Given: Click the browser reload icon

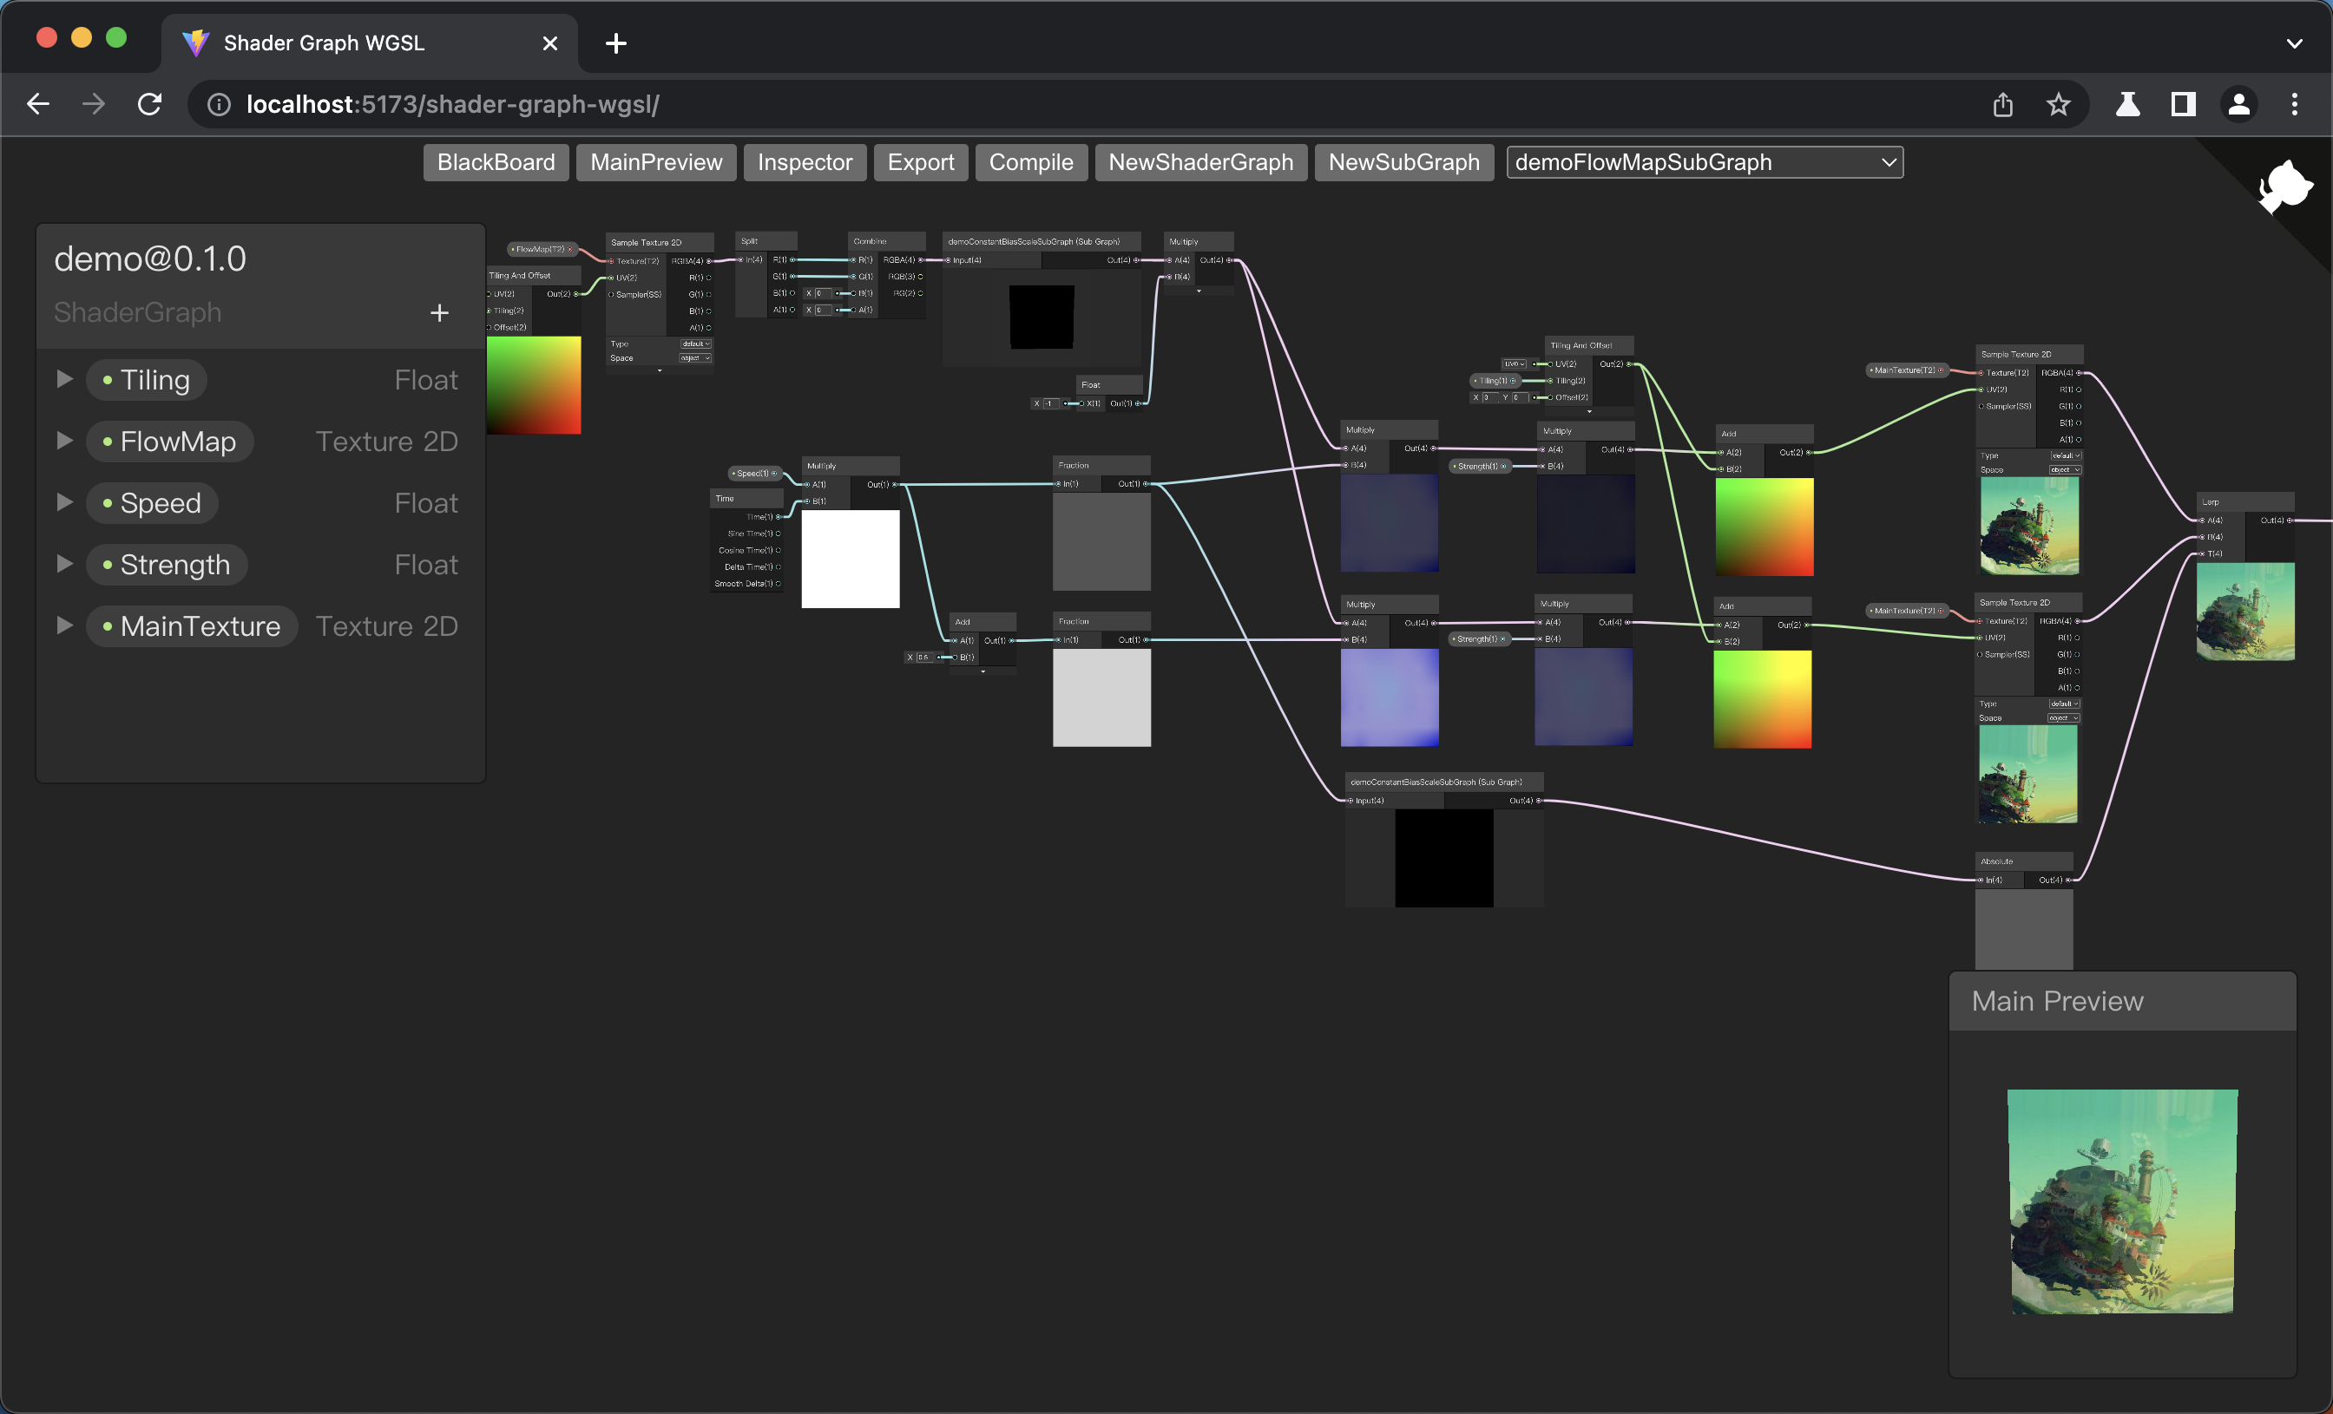Looking at the screenshot, I should click(x=149, y=104).
